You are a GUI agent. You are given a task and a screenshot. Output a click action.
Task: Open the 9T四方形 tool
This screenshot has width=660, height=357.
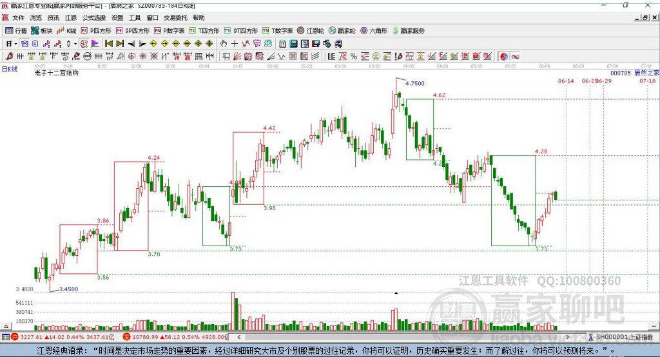[x=241, y=31]
